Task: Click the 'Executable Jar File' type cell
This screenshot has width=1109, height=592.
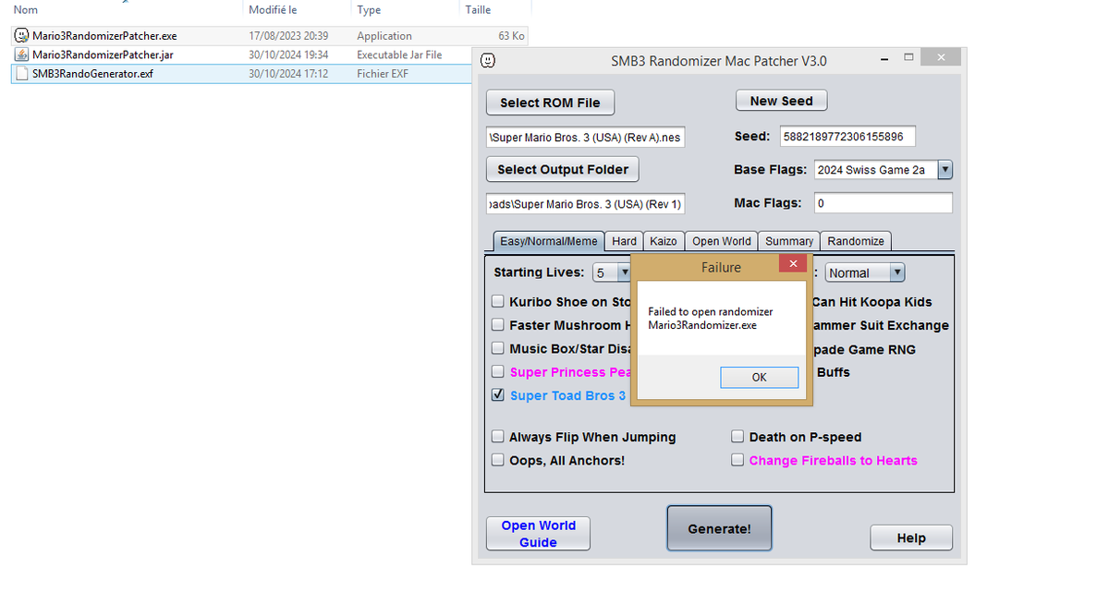Action: point(399,54)
